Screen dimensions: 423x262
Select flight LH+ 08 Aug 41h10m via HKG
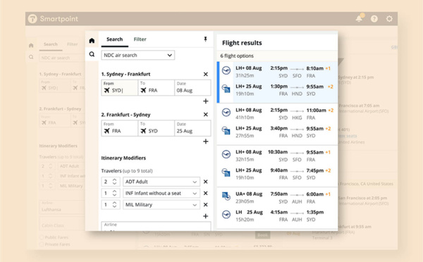277,114
